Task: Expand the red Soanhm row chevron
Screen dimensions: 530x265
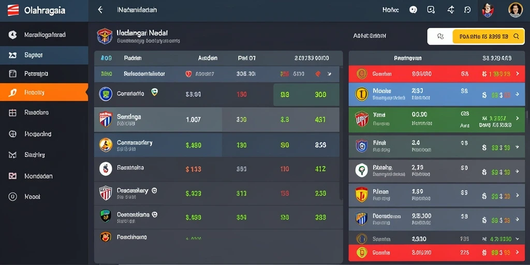Action: click(x=517, y=73)
